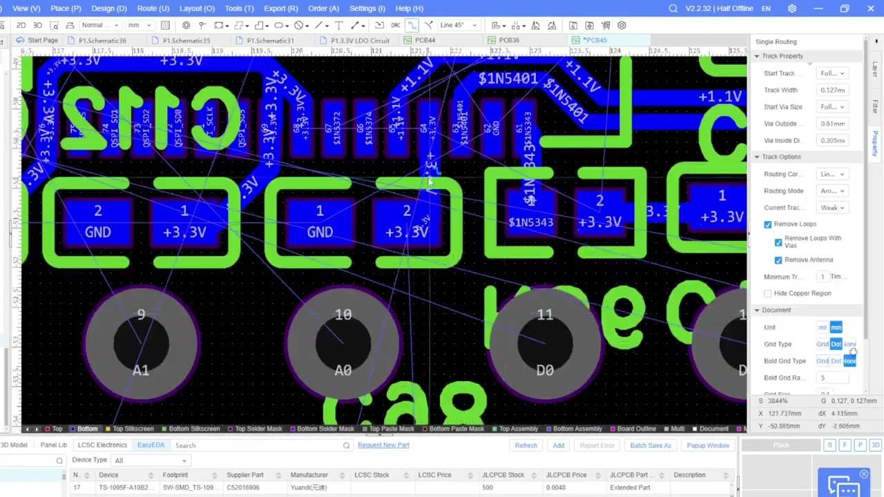The height and width of the screenshot is (497, 884).
Task: Select the Circle/keepout prohibited tool
Action: tap(300, 26)
